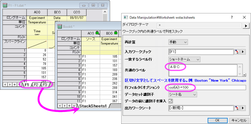The width and height of the screenshot is (251, 124).
Task: Click sheet list dropdown arrow in Book6 tab bar
Action: pos(74,106)
